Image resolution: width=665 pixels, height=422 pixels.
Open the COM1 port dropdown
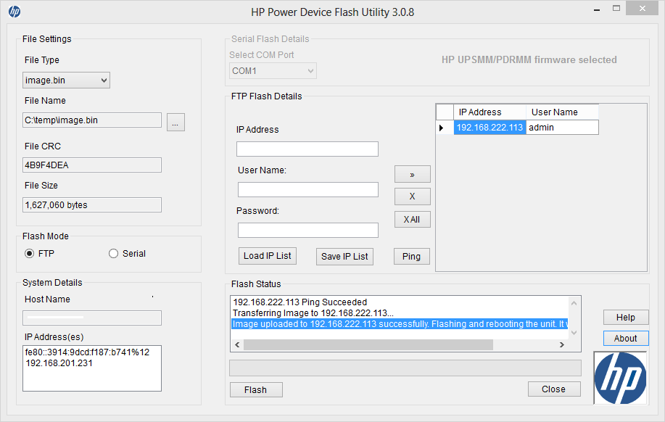coord(273,71)
